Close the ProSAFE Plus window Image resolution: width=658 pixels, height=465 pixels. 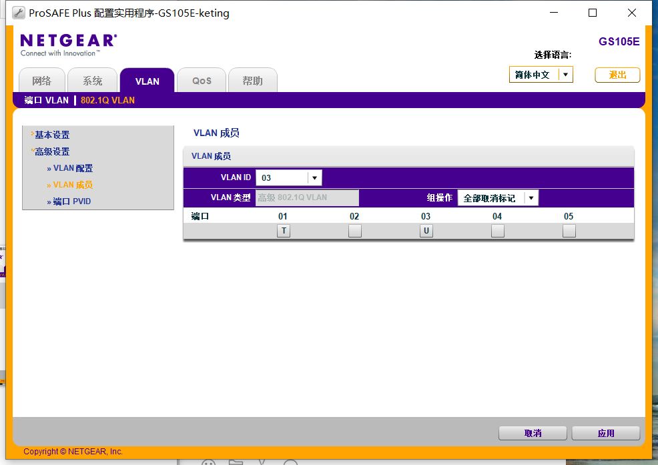point(631,13)
